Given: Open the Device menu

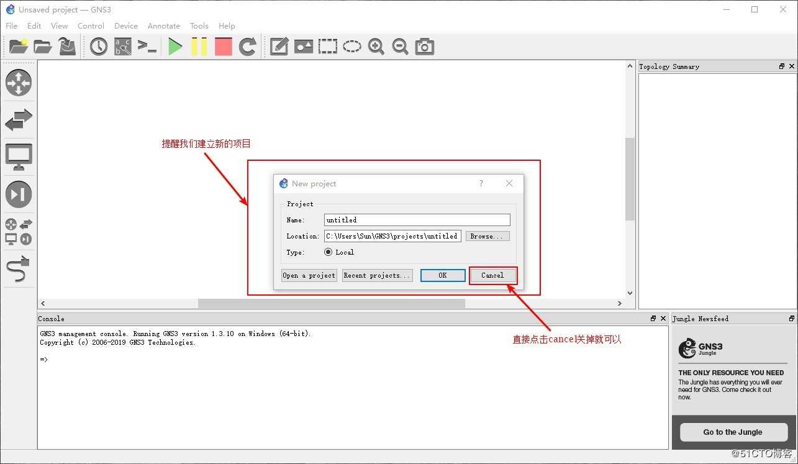Looking at the screenshot, I should 126,25.
